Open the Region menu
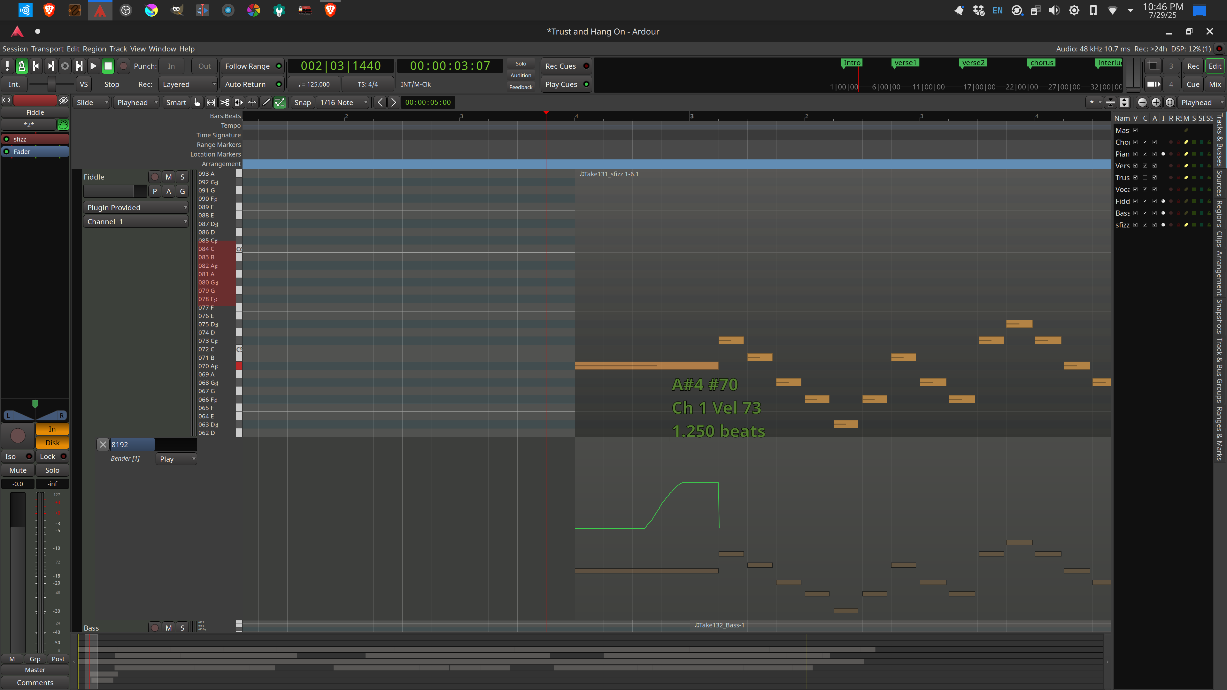This screenshot has height=690, width=1227. [x=94, y=49]
